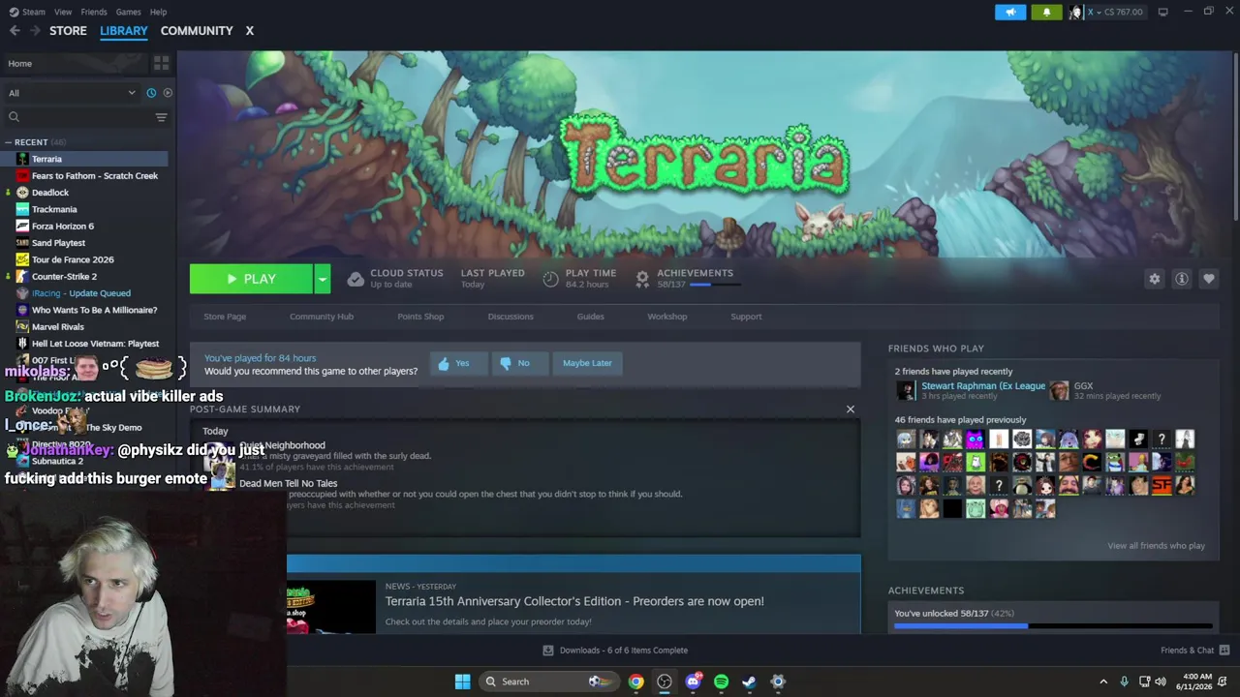The width and height of the screenshot is (1240, 697).
Task: Open Terraria 15th Anniversary news item
Action: click(x=573, y=602)
